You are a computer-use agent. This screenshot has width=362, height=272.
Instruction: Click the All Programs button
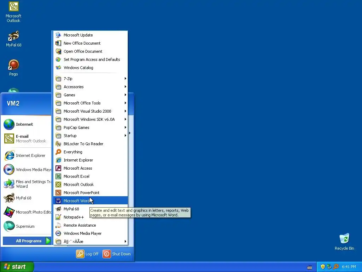[x=27, y=241]
